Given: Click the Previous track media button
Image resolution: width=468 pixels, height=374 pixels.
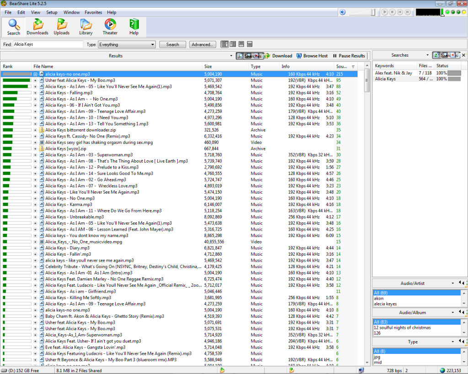Looking at the screenshot, I should (x=400, y=12).
